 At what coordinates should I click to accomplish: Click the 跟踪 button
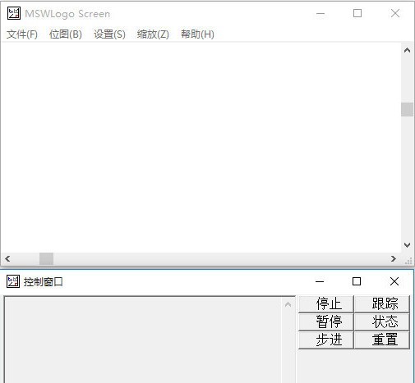[382, 303]
